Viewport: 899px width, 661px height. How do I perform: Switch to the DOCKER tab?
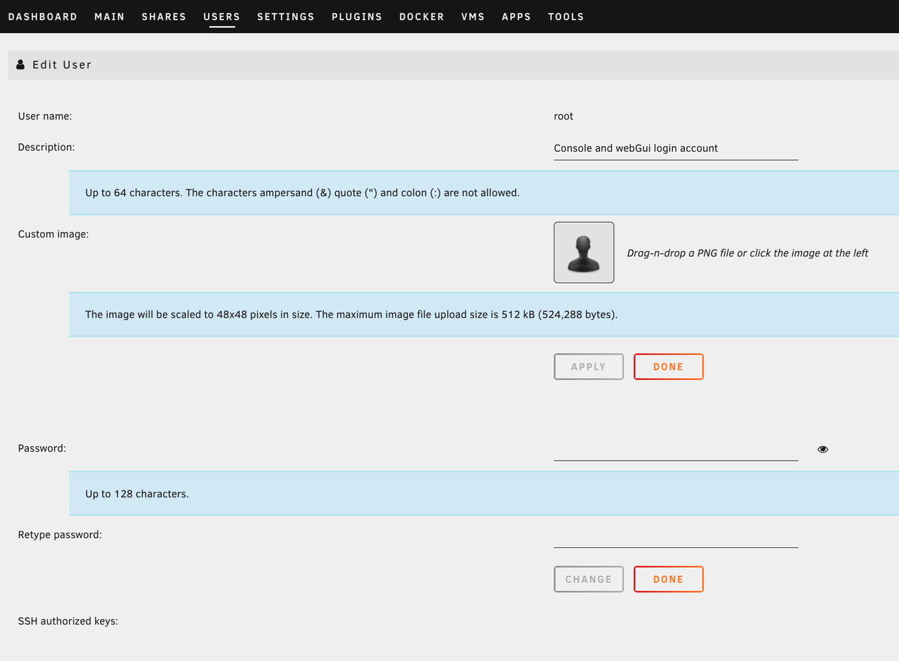click(421, 16)
